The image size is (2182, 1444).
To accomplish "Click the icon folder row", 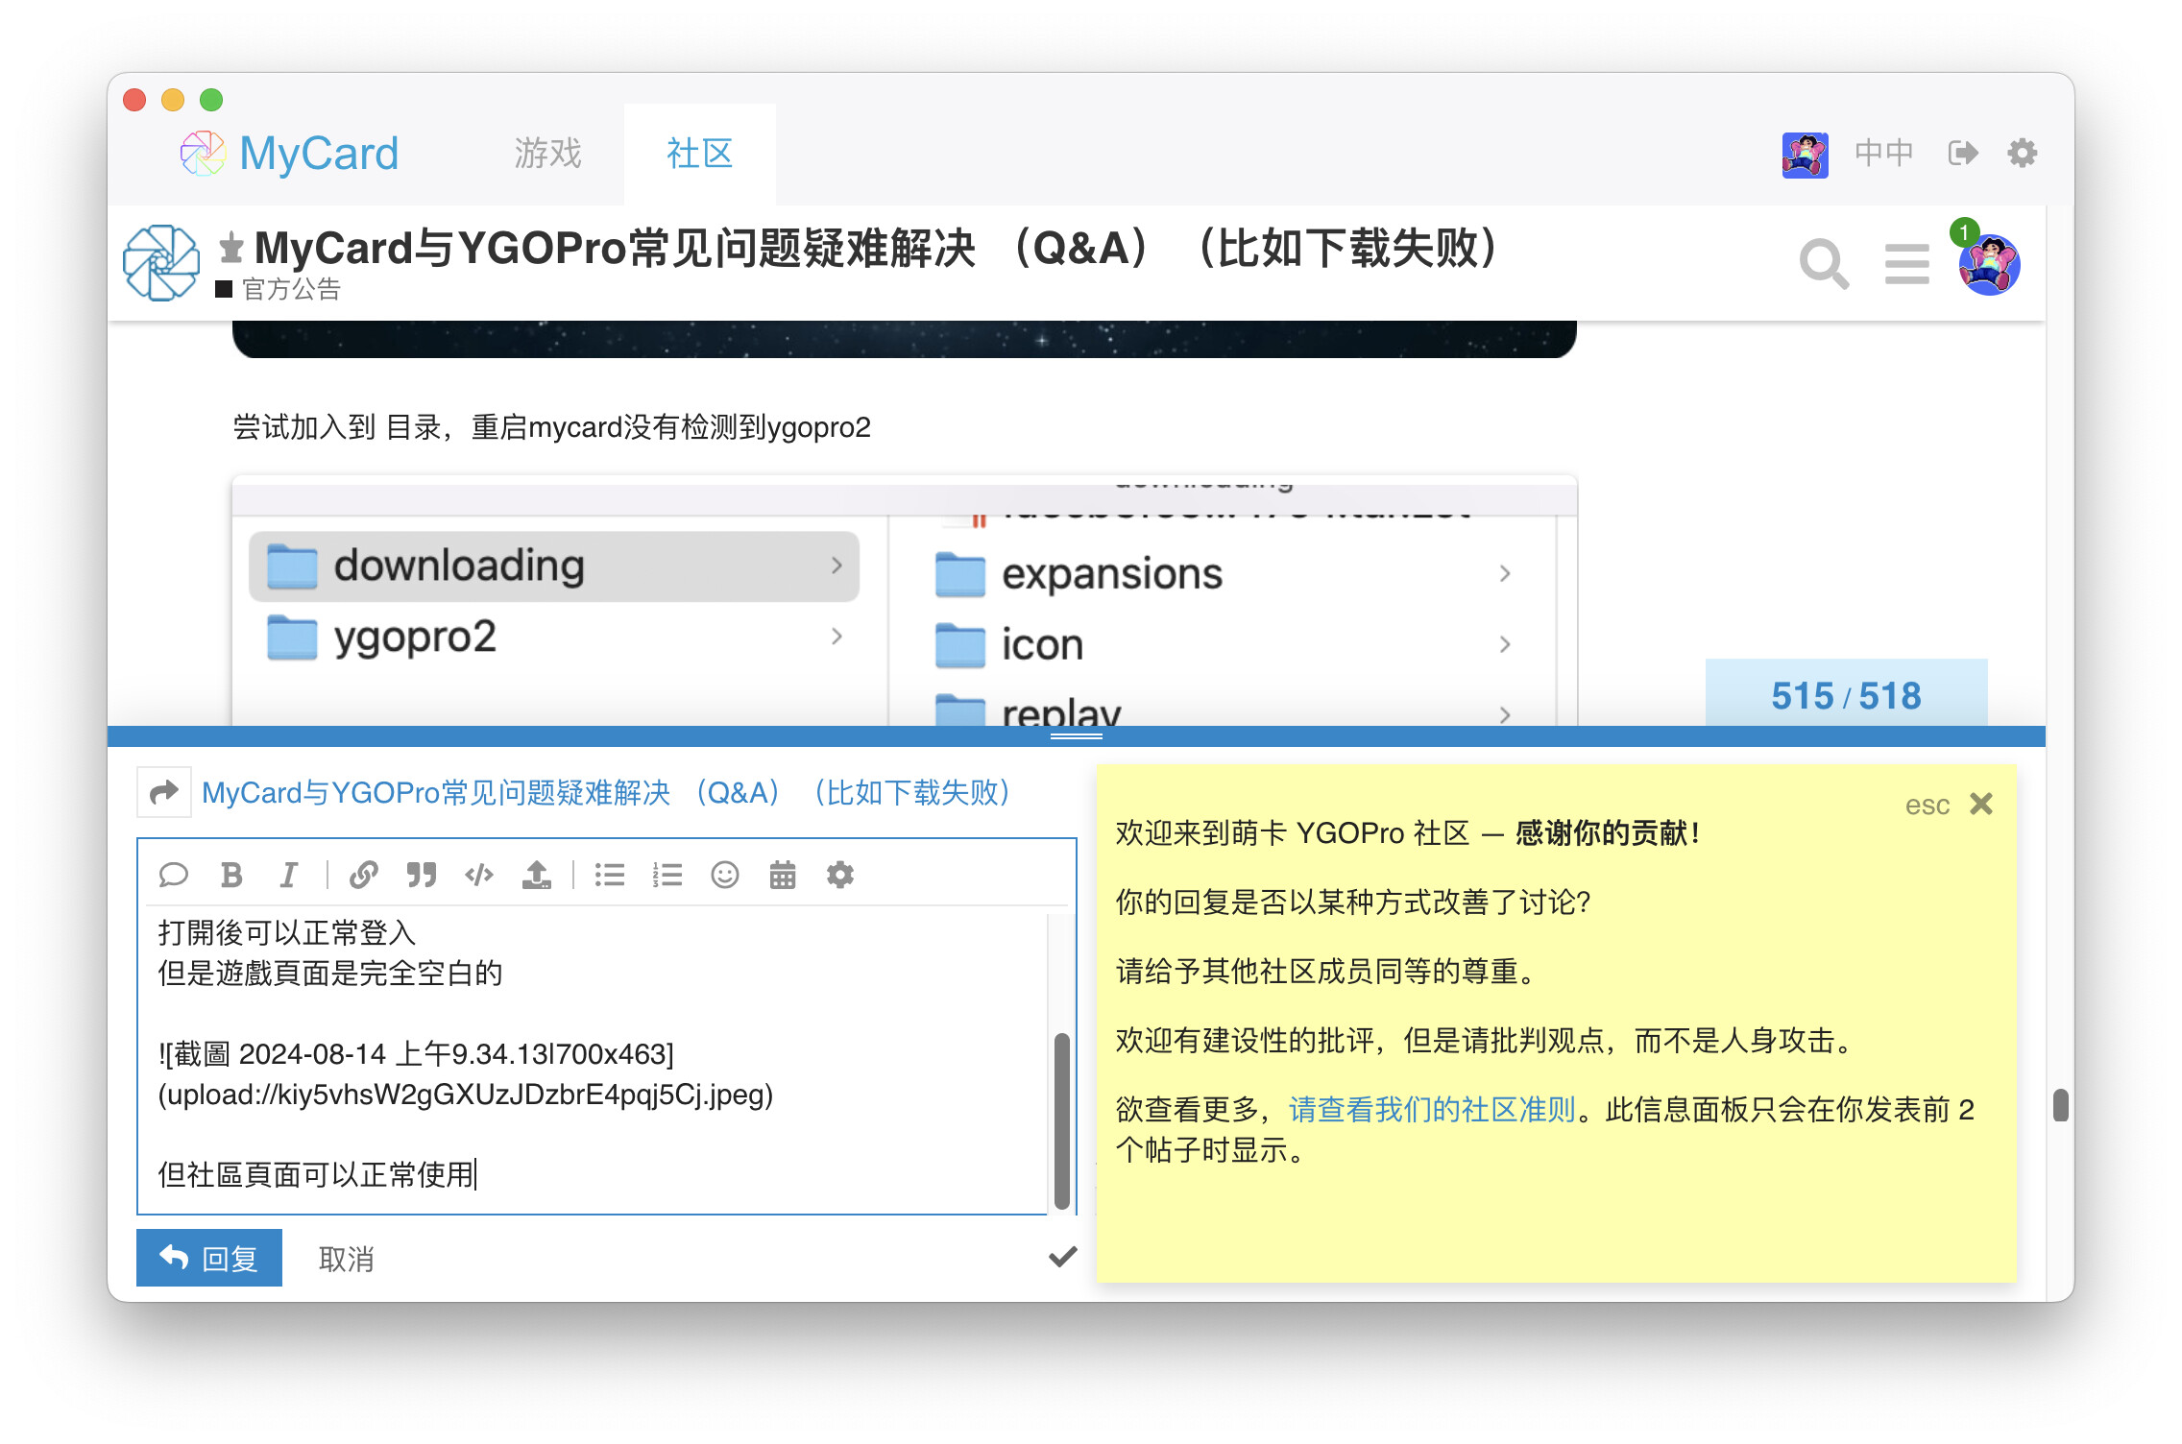I will tap(1223, 644).
